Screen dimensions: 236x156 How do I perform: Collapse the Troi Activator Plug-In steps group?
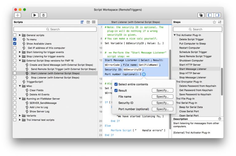pos(175,35)
